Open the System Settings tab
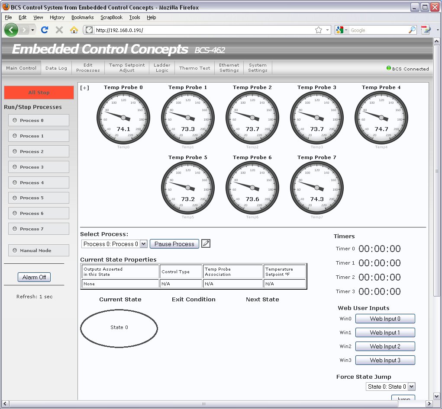 (258, 68)
